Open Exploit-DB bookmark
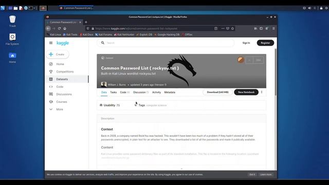The width and height of the screenshot is (329, 185). tap(144, 34)
